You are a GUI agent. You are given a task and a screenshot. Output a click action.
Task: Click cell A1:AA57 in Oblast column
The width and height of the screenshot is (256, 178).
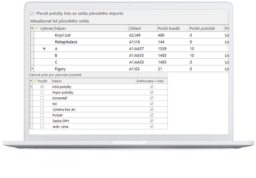pyautogui.click(x=136, y=49)
